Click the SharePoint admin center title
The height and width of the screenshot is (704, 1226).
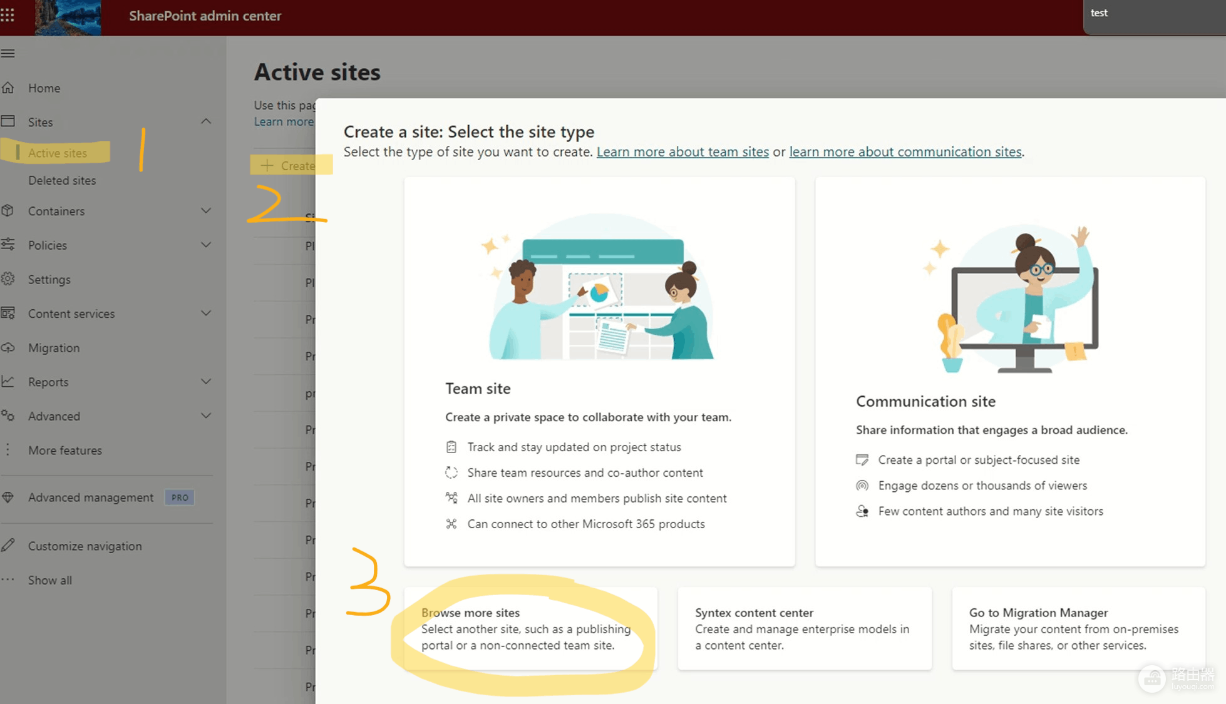205,16
